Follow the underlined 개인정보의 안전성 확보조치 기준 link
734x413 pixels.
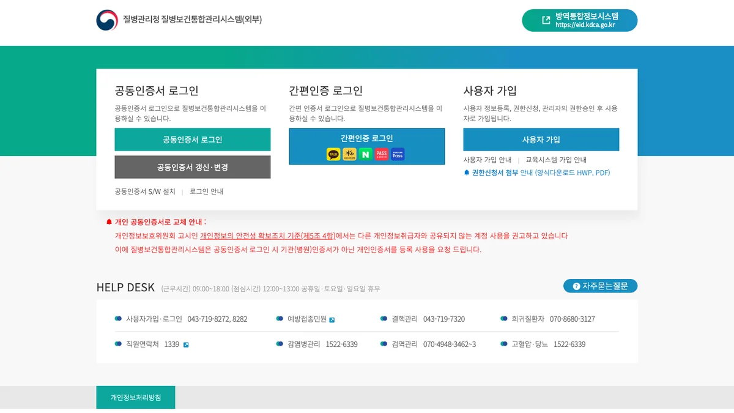(267, 236)
